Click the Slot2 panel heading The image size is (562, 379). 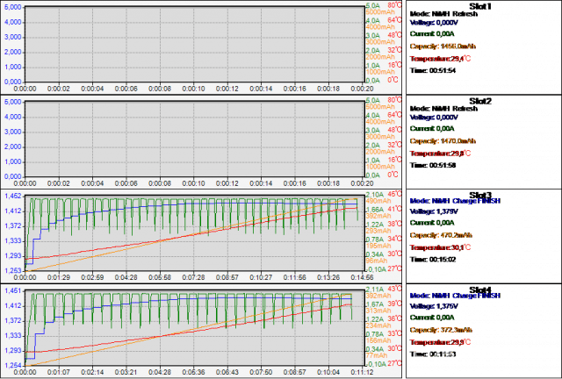click(x=480, y=101)
